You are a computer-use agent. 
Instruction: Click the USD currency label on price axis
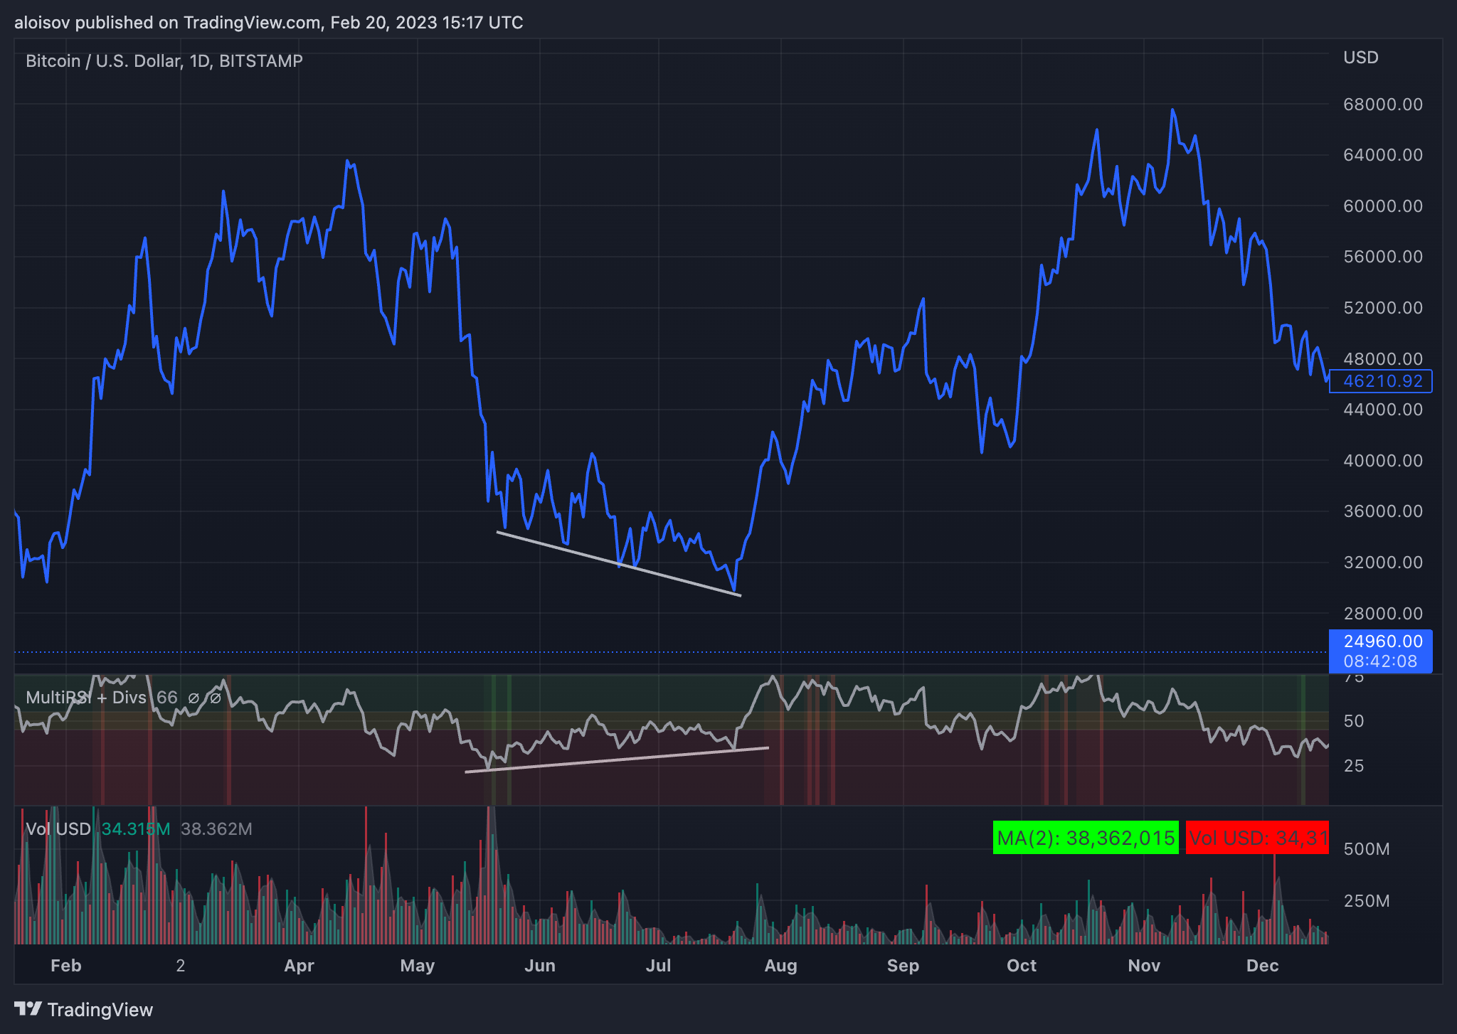(1360, 58)
